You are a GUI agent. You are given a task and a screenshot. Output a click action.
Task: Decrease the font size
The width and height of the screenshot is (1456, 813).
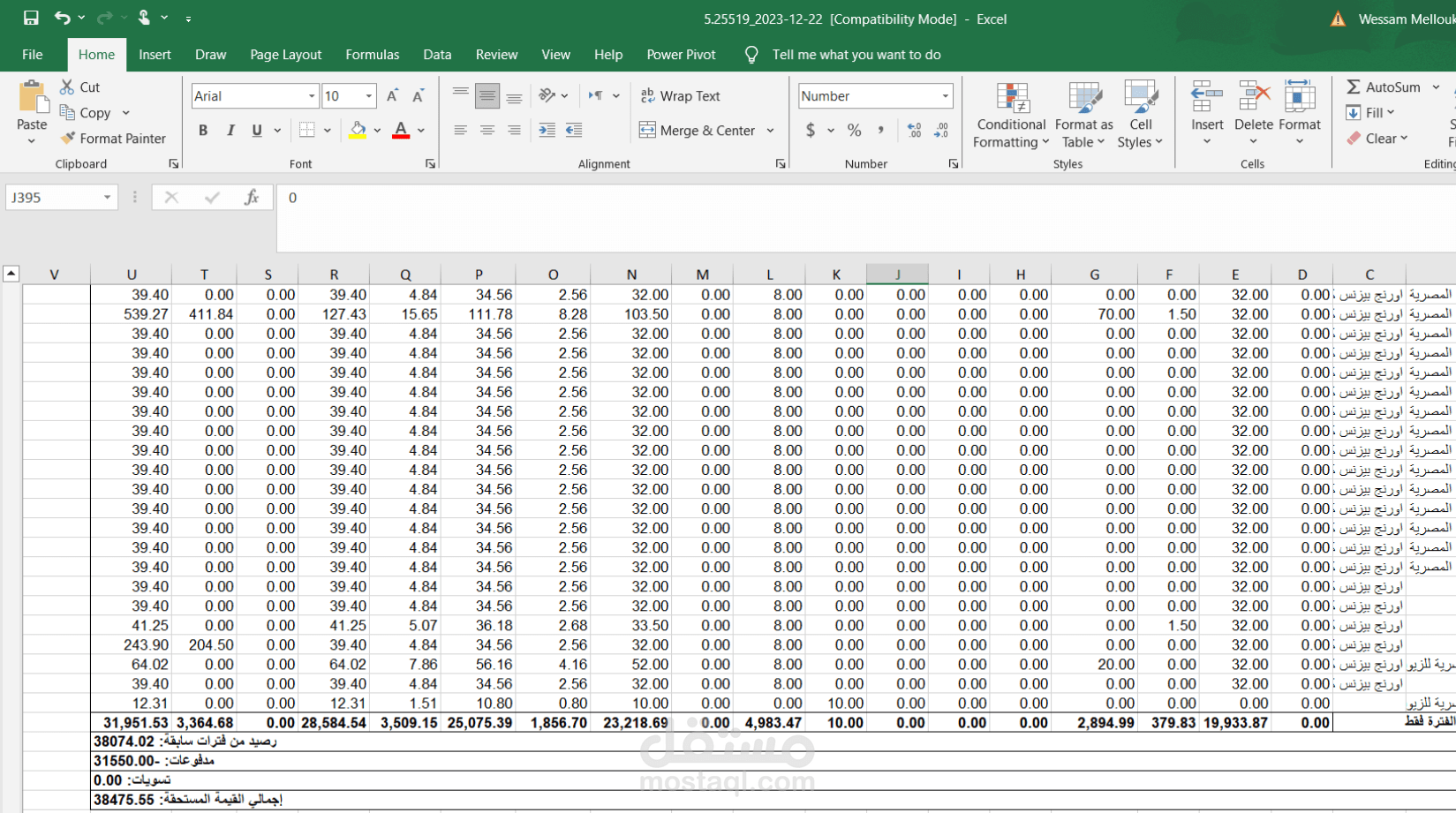[419, 95]
